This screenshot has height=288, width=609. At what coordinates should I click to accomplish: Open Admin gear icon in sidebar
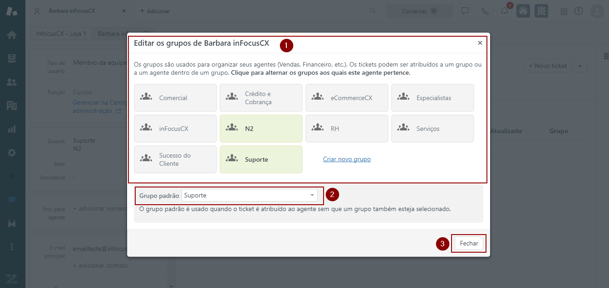click(12, 153)
